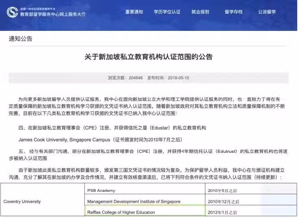Screen dimensions: 298x217
Task: Select the 2012年1月之后 date cell
Action: coord(251,210)
